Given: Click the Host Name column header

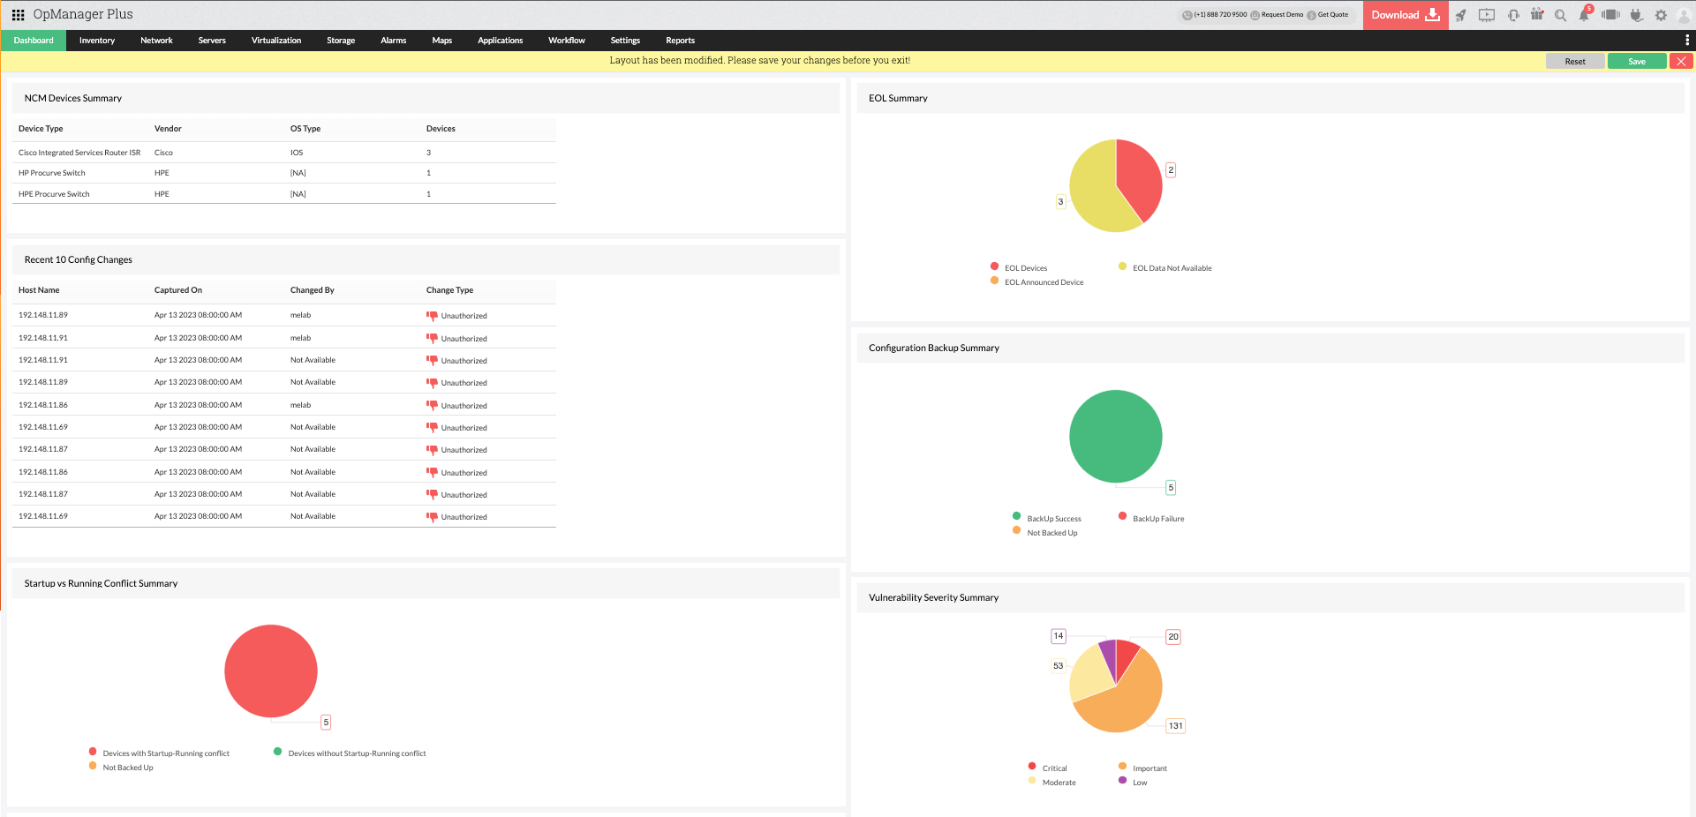Looking at the screenshot, I should click(x=39, y=290).
